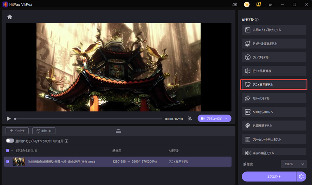
Task: Click the mp4 video file name
Action: click(x=62, y=162)
